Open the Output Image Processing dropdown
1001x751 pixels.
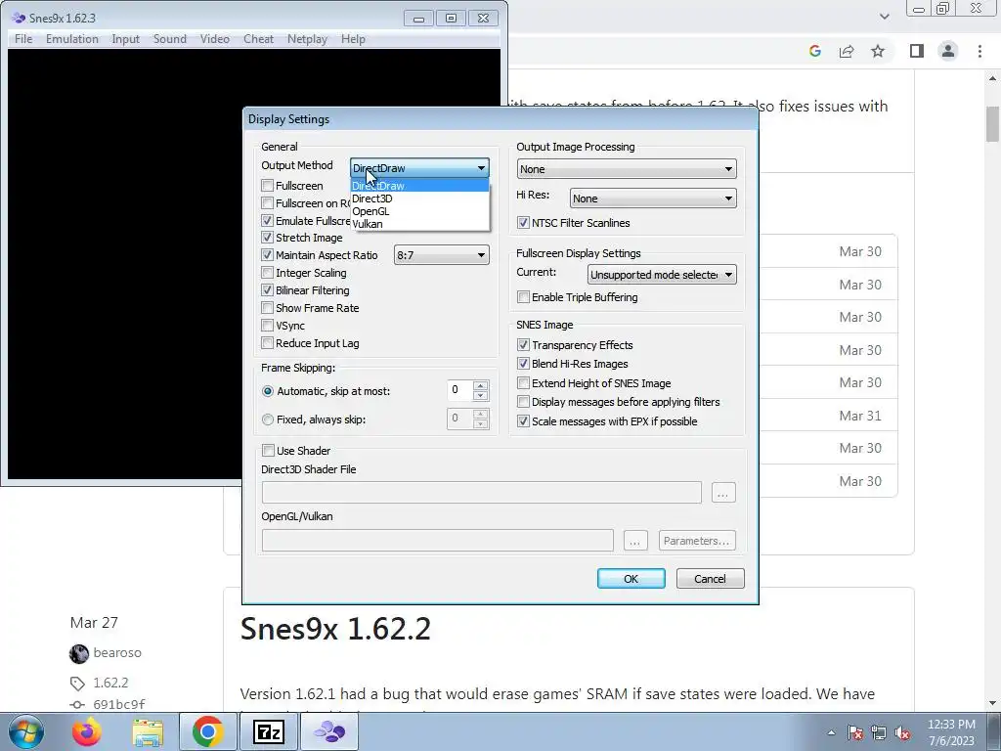627,169
